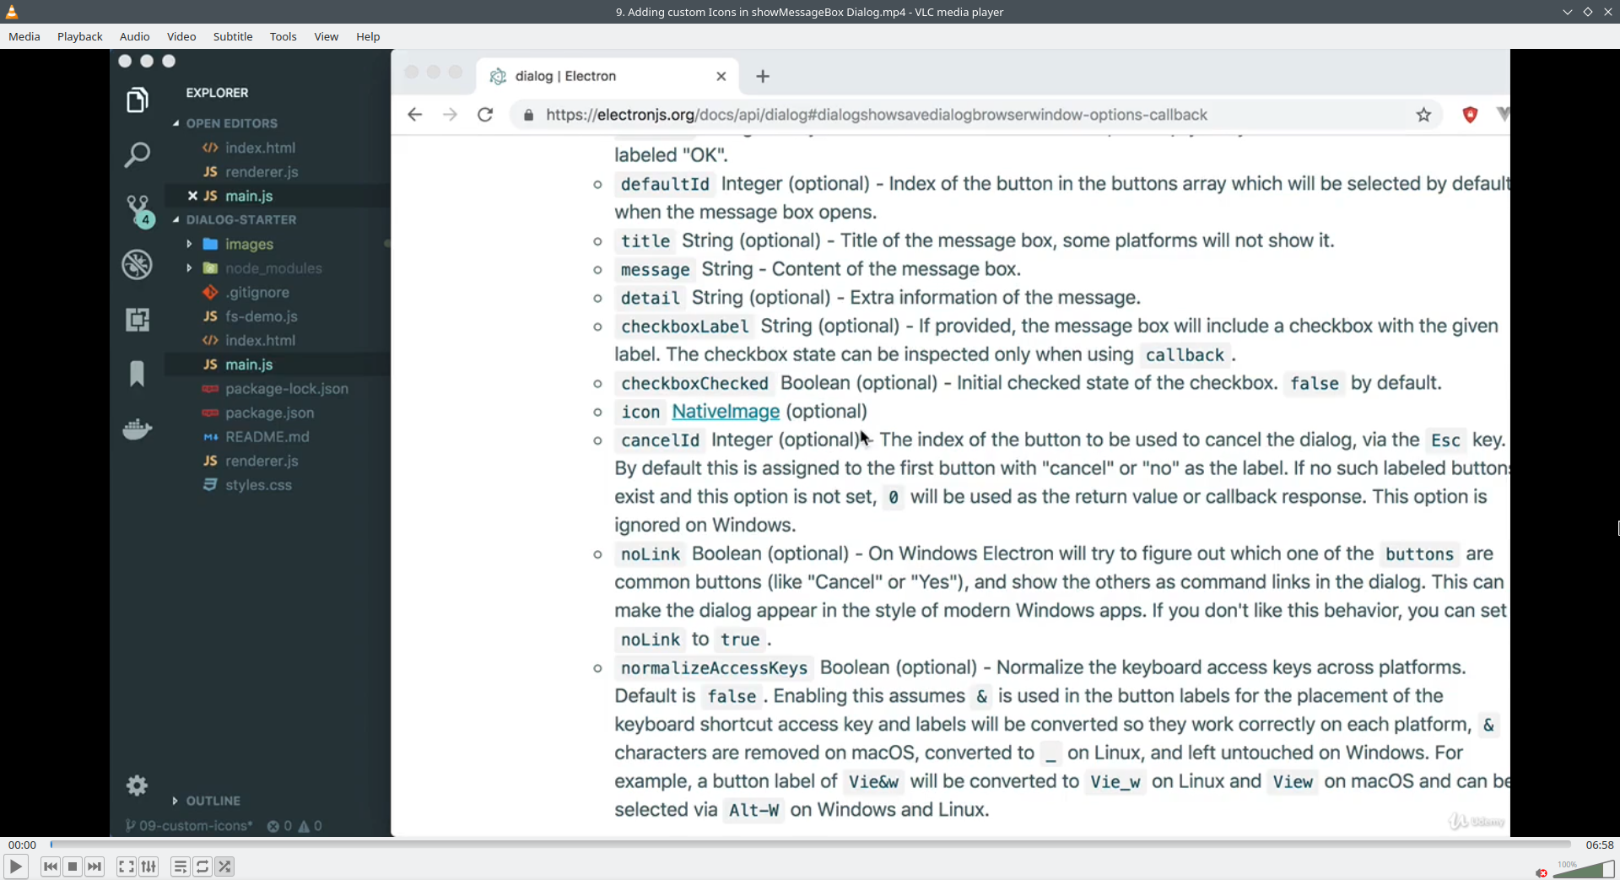Viewport: 1620px width, 880px height.
Task: Click the padlock site info icon
Action: pos(528,115)
